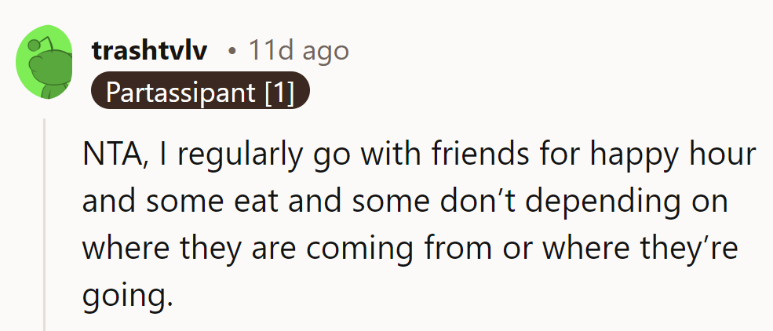
Task: Click the word 'where' starting third line
Action: (x=126, y=249)
